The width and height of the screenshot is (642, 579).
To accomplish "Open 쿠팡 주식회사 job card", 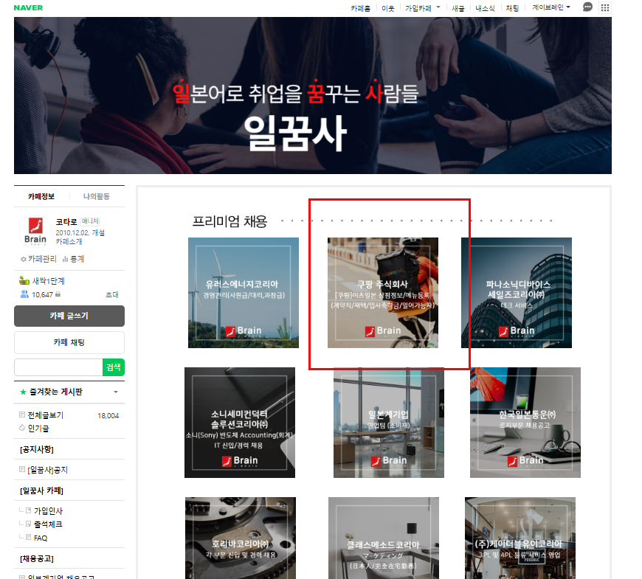I will pos(383,293).
